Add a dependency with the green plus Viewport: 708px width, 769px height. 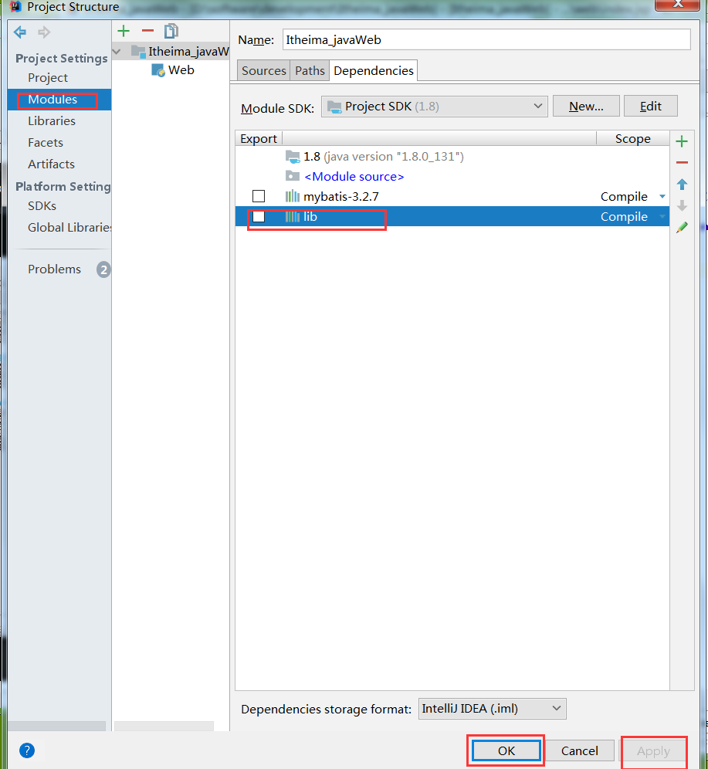pyautogui.click(x=682, y=142)
